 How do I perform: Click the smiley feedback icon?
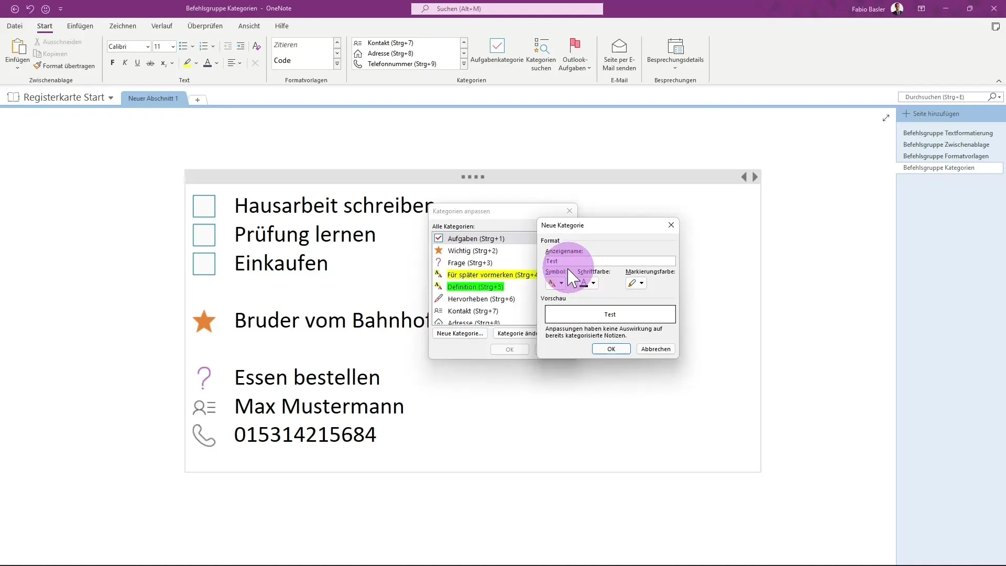46,9
